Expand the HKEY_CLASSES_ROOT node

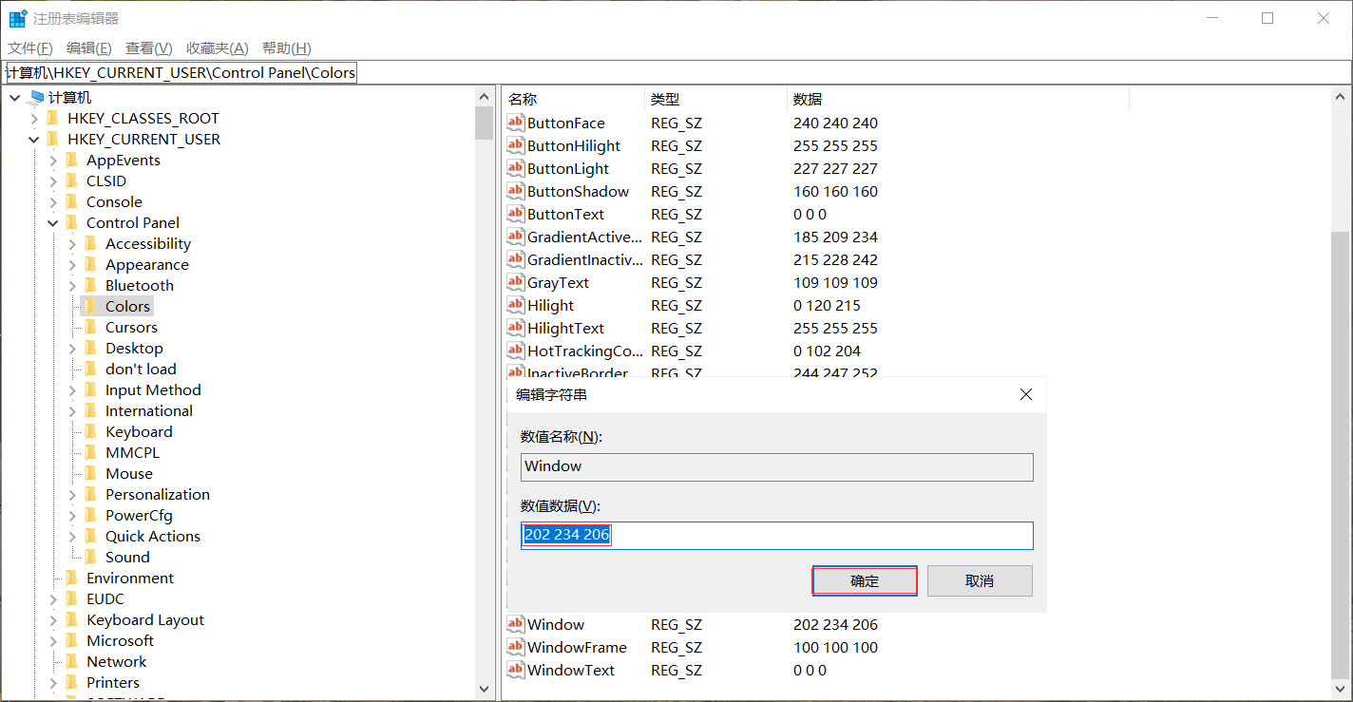pyautogui.click(x=34, y=118)
